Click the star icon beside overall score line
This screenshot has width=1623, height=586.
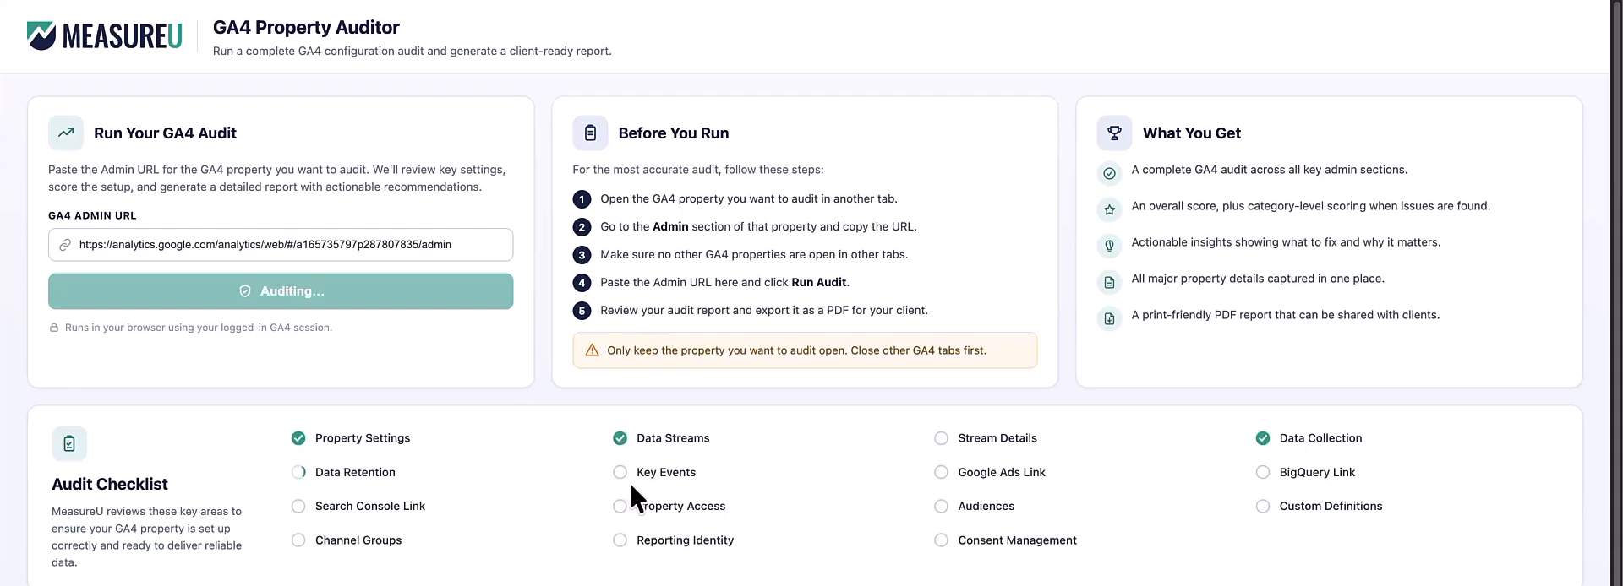[x=1110, y=209]
